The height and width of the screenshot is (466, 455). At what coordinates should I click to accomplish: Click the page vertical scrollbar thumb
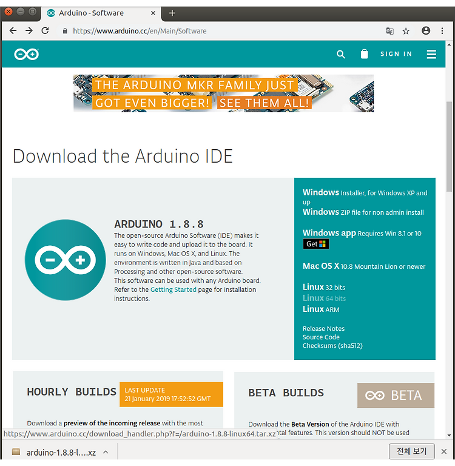(450, 147)
